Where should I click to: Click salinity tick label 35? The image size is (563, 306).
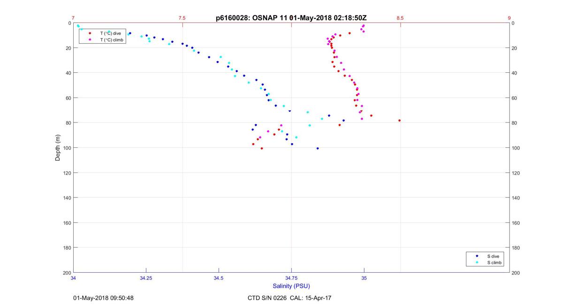click(364, 278)
